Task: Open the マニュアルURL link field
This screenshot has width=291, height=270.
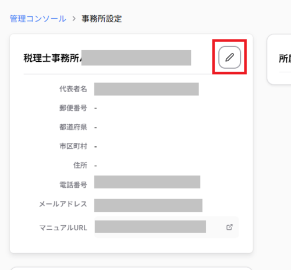Action: pyautogui.click(x=166, y=227)
